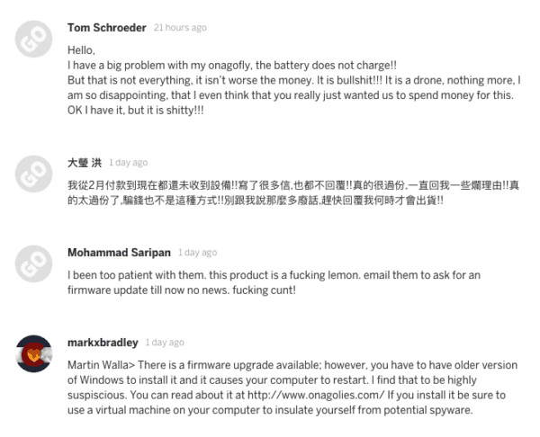Click the timestamp next to markxbradley
The image size is (540, 437).
[165, 343]
